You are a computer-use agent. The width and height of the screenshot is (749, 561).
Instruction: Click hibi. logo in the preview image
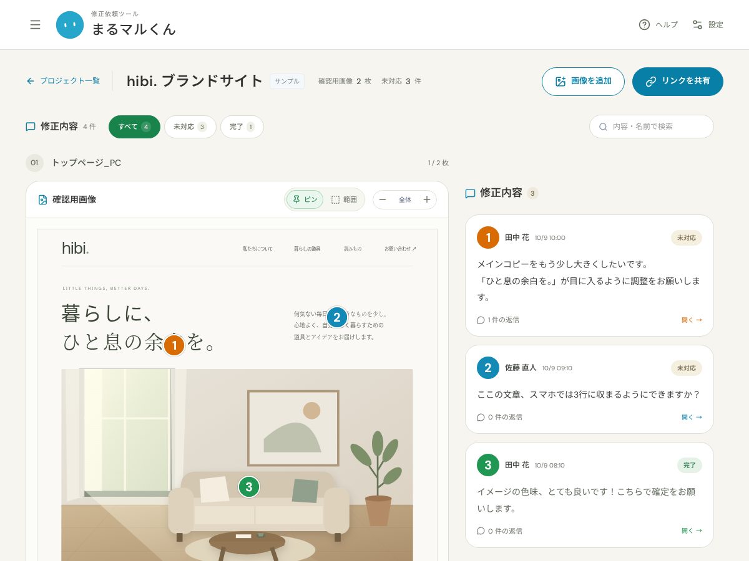tap(76, 247)
